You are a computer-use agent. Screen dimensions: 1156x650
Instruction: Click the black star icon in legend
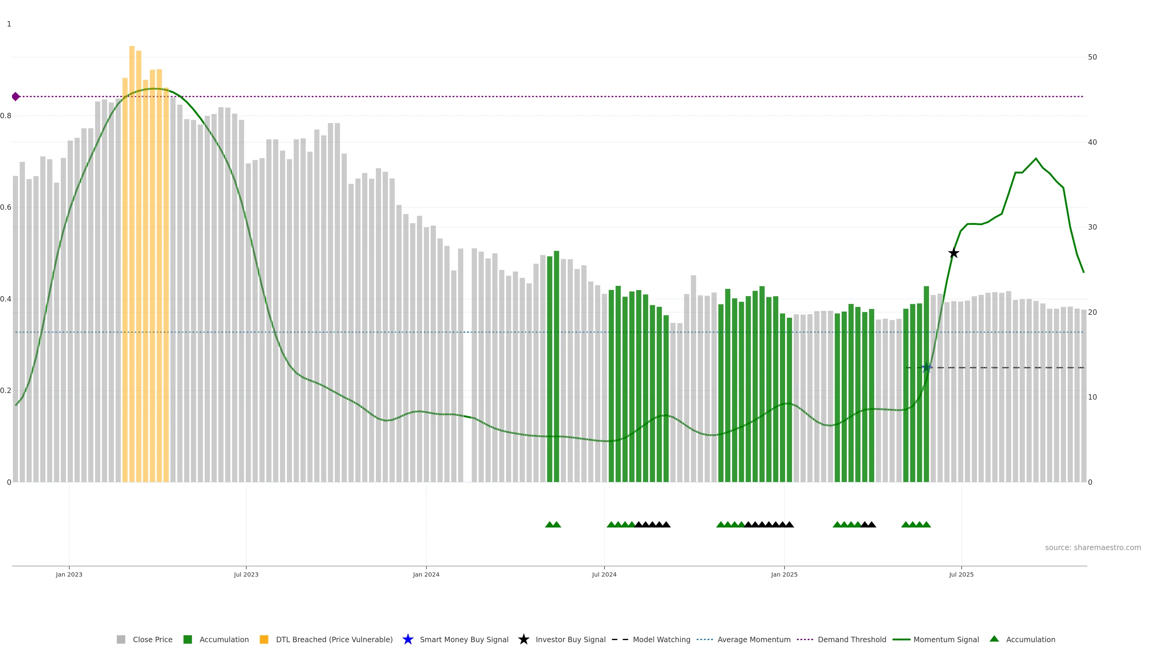(x=524, y=639)
